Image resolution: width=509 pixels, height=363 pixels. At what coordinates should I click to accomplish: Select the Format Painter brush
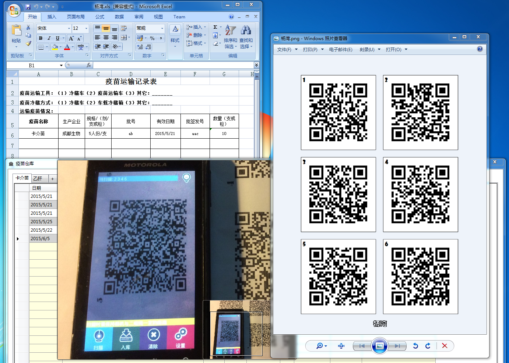28,43
